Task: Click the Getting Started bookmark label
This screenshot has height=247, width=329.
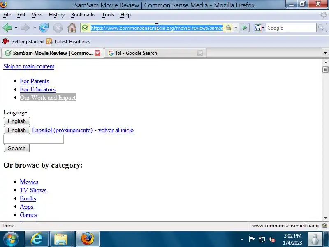Action: [27, 42]
